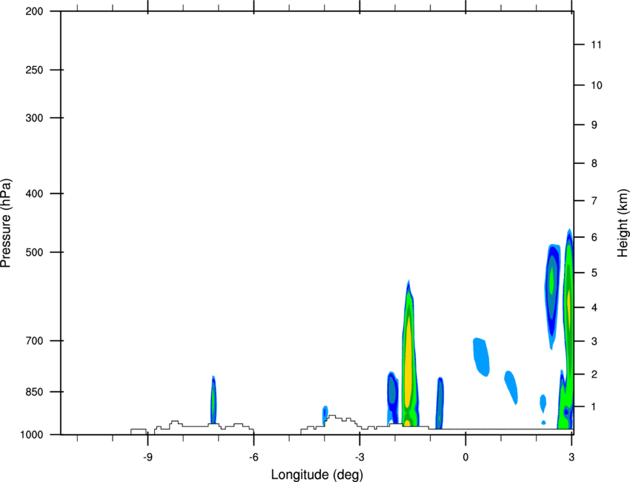
Task: Click the 5 km height tick label
Action: pyautogui.click(x=594, y=273)
